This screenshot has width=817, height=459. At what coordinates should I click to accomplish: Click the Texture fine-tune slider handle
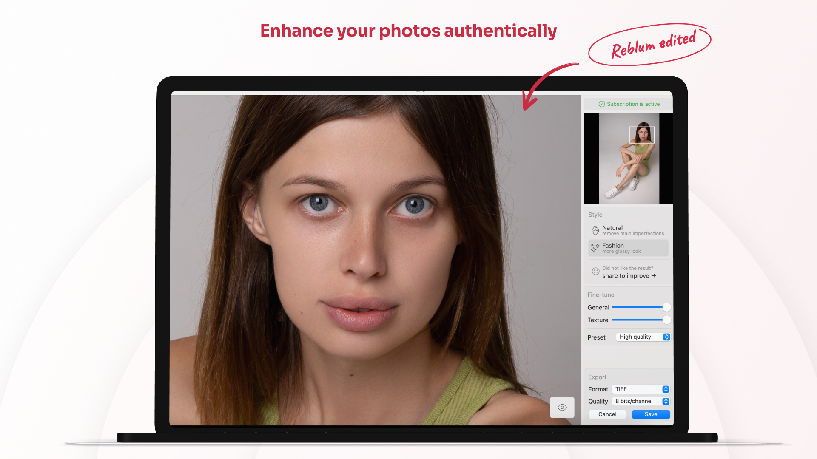click(x=666, y=320)
